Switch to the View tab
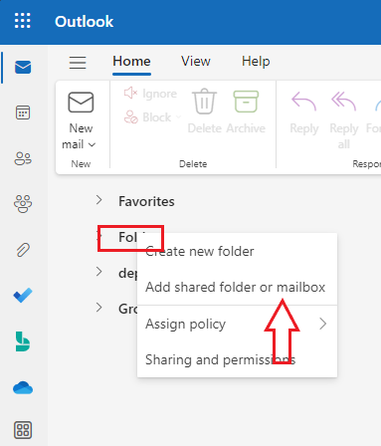Image resolution: width=381 pixels, height=446 pixels. tap(196, 62)
